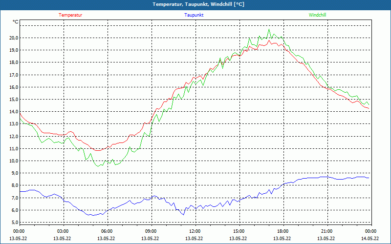Screen dimensions: 391x244
Task: Click the 15:00 time axis label
Action: [239, 231]
